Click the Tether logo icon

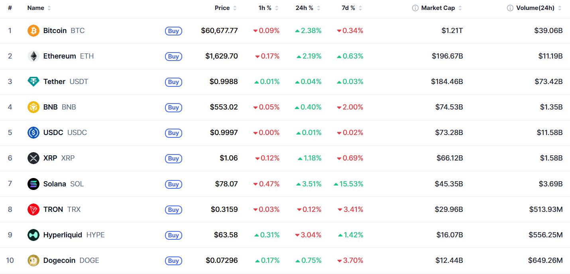point(33,82)
